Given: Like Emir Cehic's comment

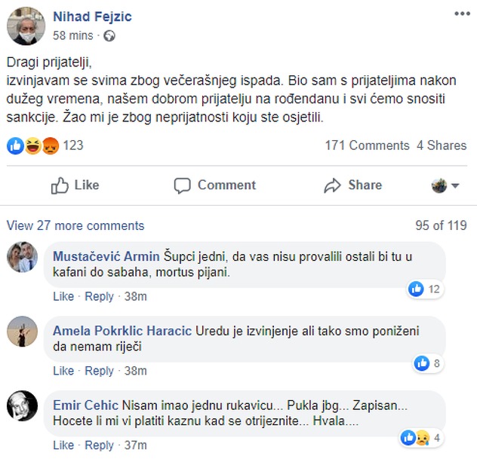Looking at the screenshot, I should (x=63, y=445).
